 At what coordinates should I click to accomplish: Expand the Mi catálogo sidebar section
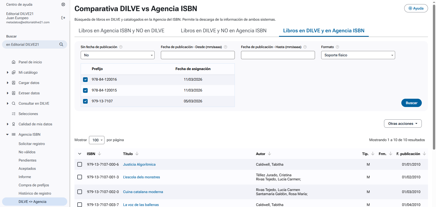[x=7, y=72]
